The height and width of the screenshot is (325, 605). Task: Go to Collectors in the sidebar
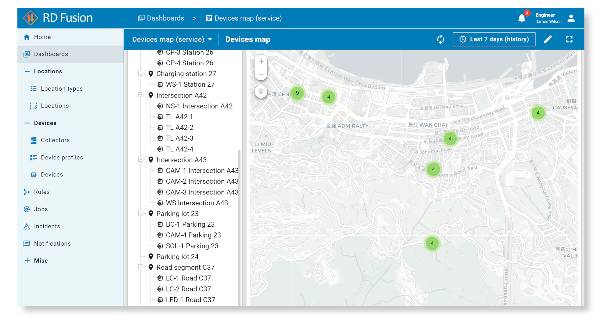pos(55,140)
